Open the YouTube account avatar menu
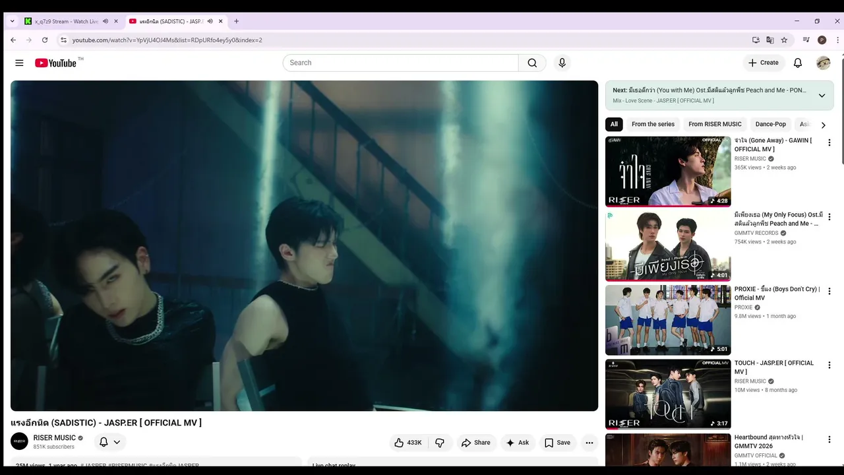 pyautogui.click(x=823, y=63)
